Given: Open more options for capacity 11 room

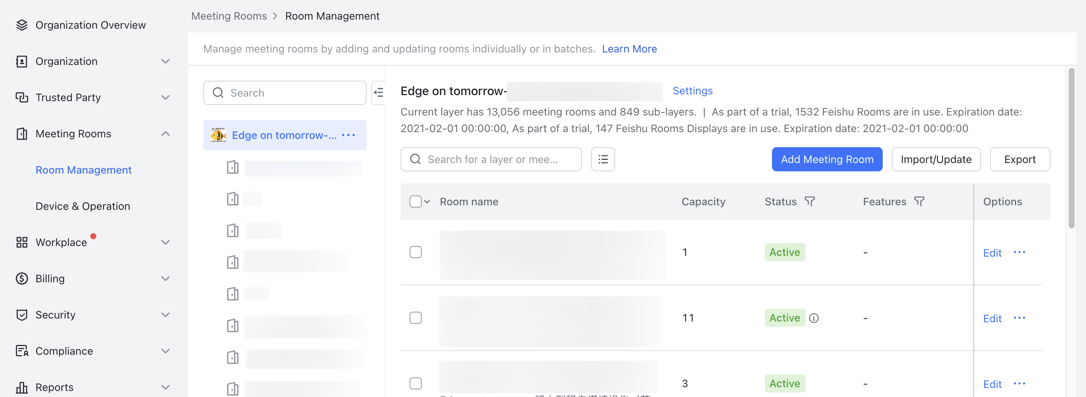Looking at the screenshot, I should point(1019,318).
